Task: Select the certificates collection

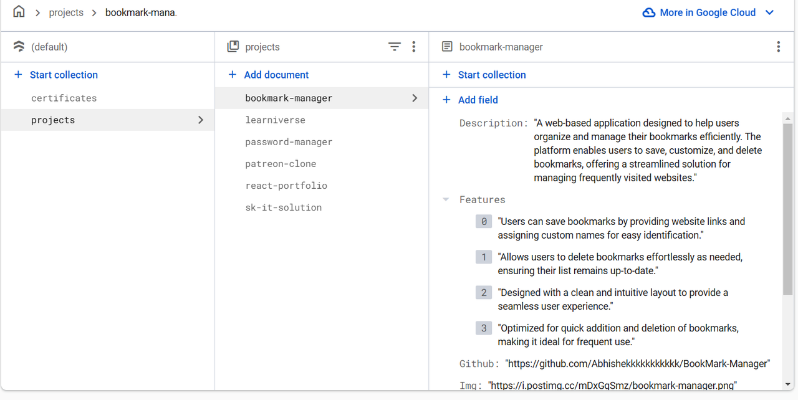Action: tap(64, 98)
